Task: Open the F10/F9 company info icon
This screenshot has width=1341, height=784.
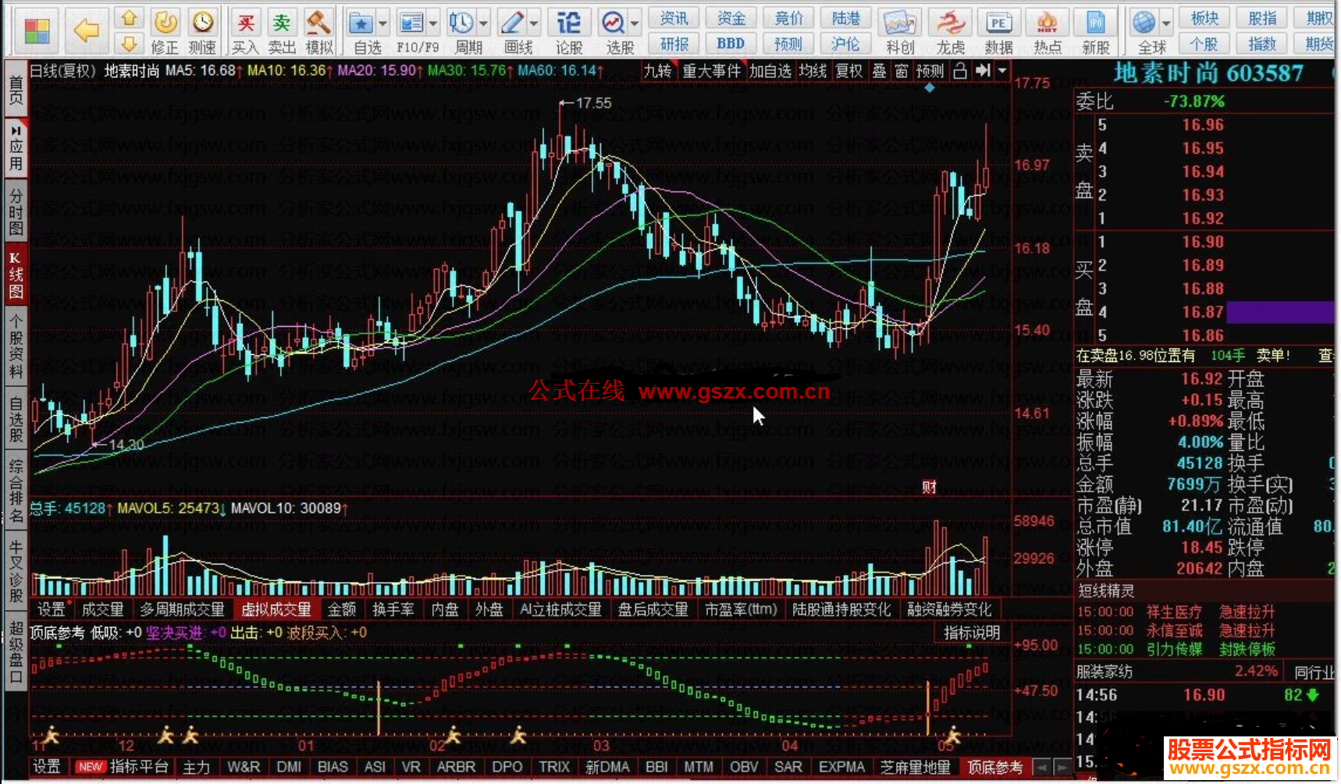Action: click(x=411, y=30)
